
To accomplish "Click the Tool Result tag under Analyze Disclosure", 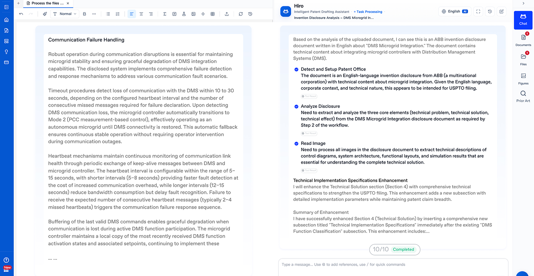I will pyautogui.click(x=309, y=134).
